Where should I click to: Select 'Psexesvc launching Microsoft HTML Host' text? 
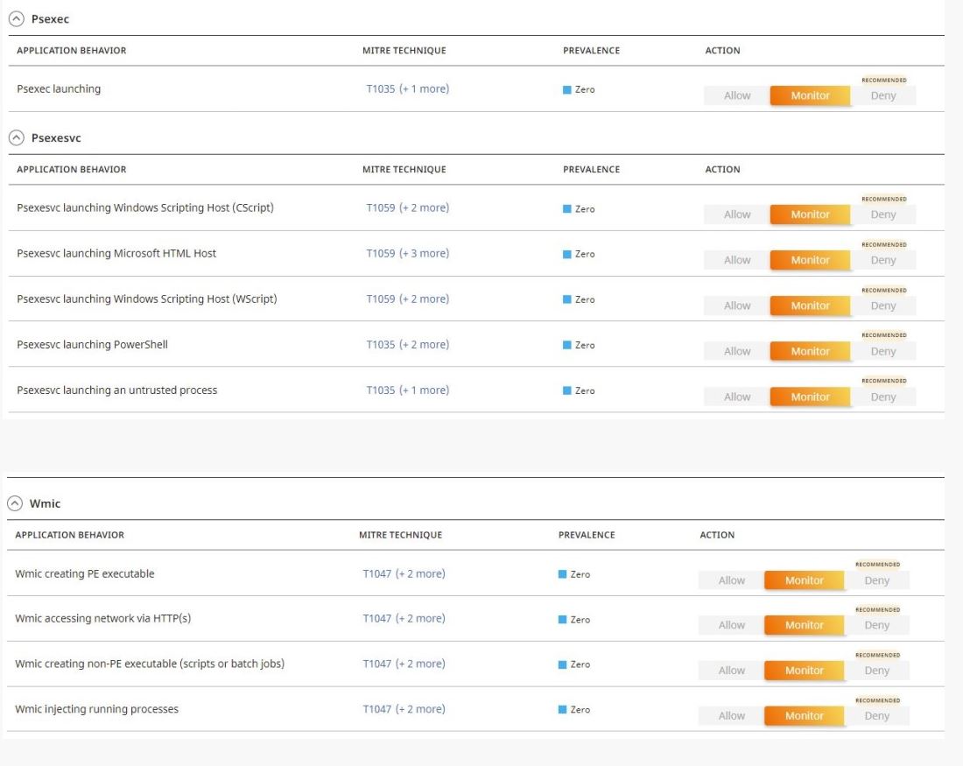click(116, 254)
